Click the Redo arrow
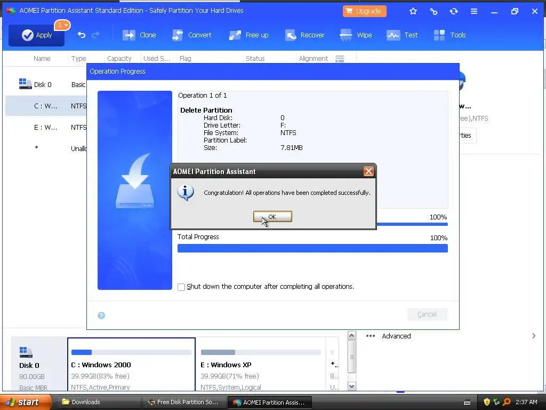Screen dimensions: 546x410 [95, 35]
